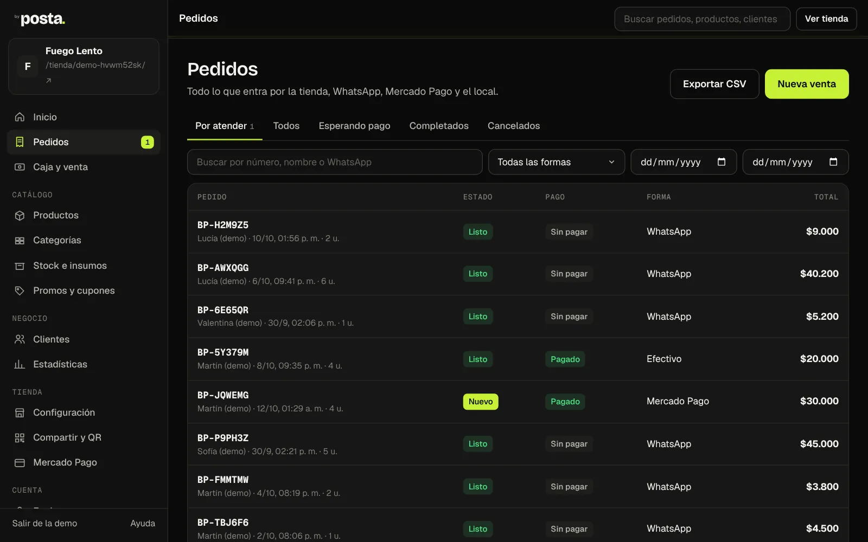The width and height of the screenshot is (868, 542).
Task: Click the Exportar CSV button
Action: [x=714, y=84]
